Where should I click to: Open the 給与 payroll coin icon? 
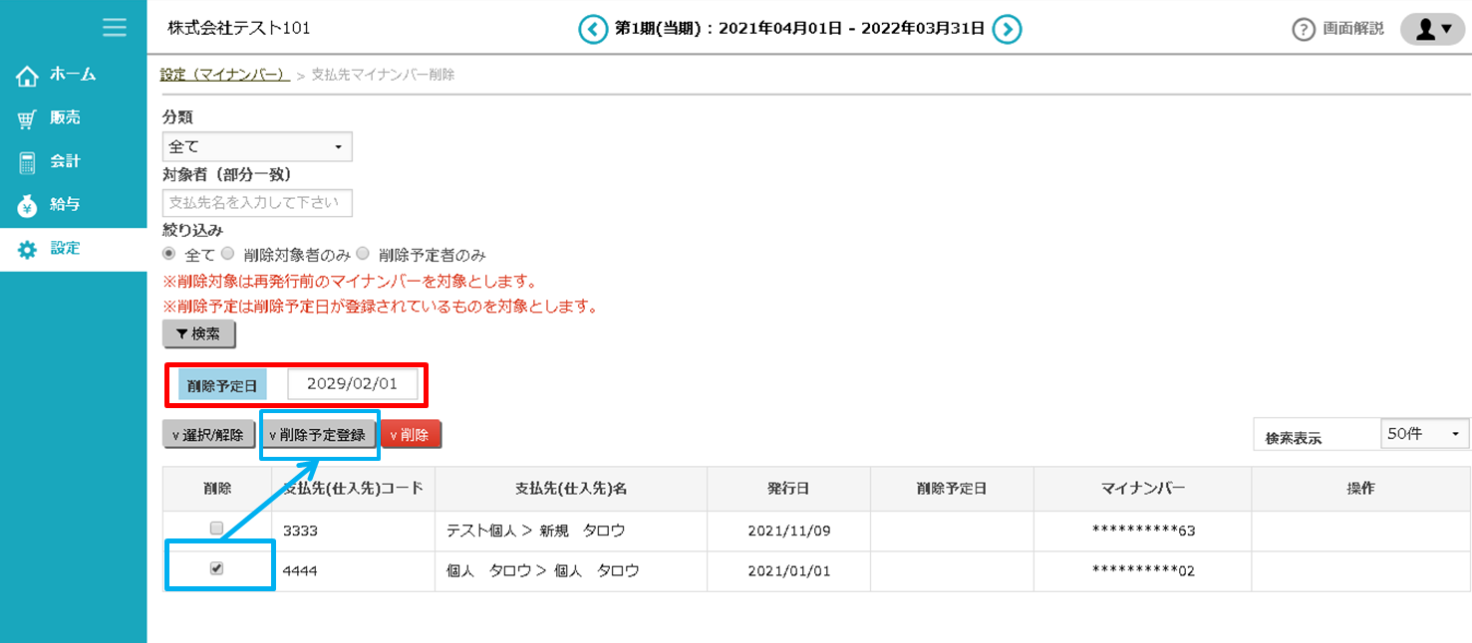pos(28,204)
